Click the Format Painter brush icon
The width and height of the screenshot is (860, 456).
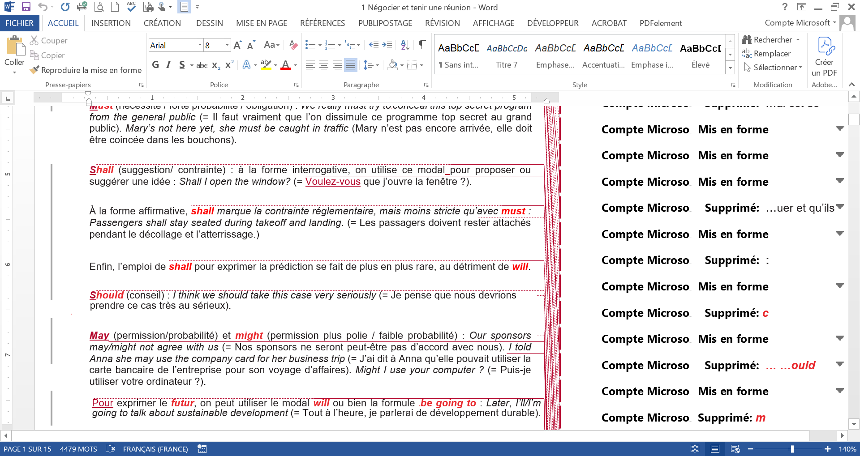(x=34, y=70)
